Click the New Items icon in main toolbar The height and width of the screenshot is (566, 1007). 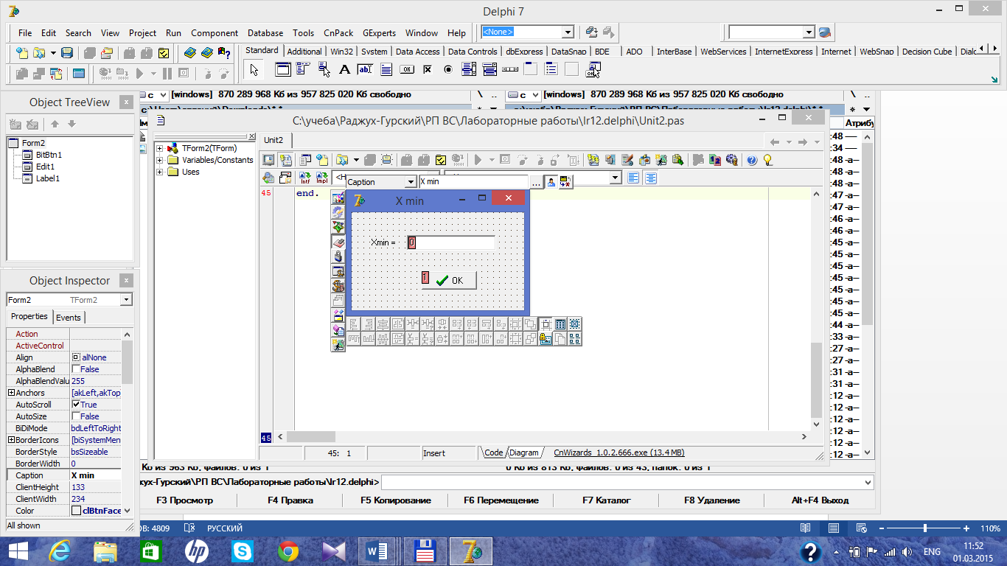[22, 53]
